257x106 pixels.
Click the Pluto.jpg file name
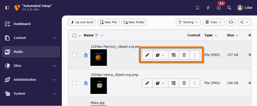98,103
